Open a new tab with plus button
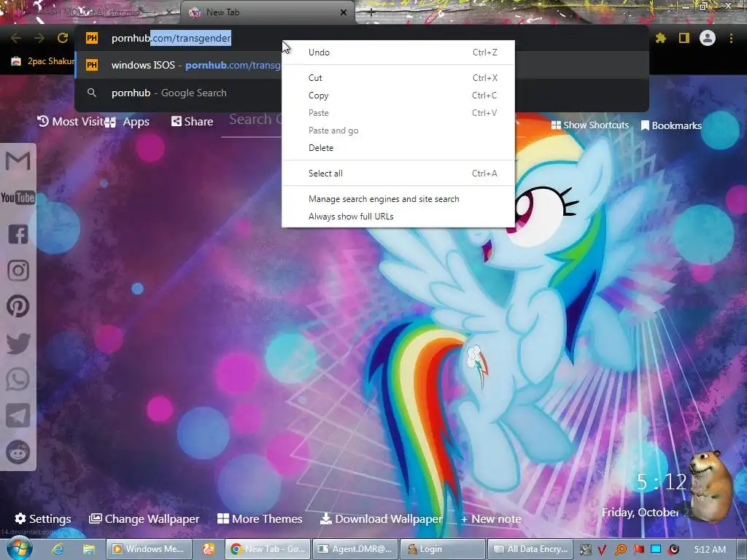Screen dimensions: 747x560 (371, 13)
